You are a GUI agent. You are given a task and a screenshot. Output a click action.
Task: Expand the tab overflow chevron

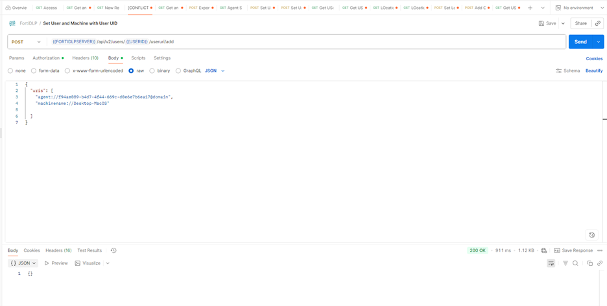click(x=543, y=8)
